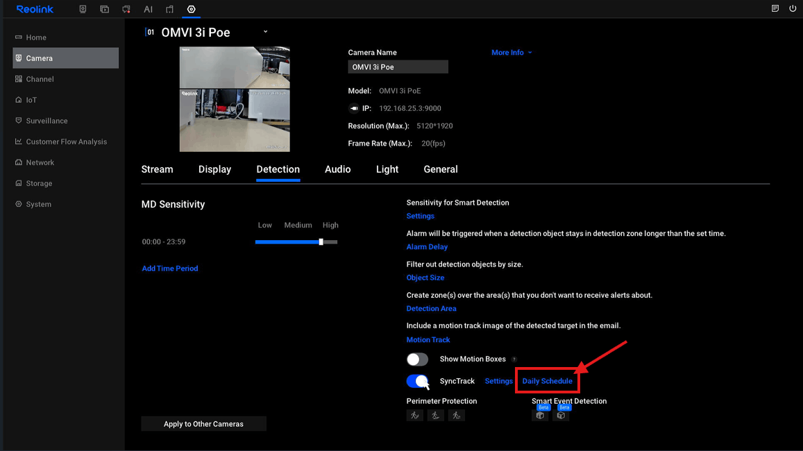Select first Perimeter Protection line-crossing icon
Screen dimensions: 803x451
[415, 416]
